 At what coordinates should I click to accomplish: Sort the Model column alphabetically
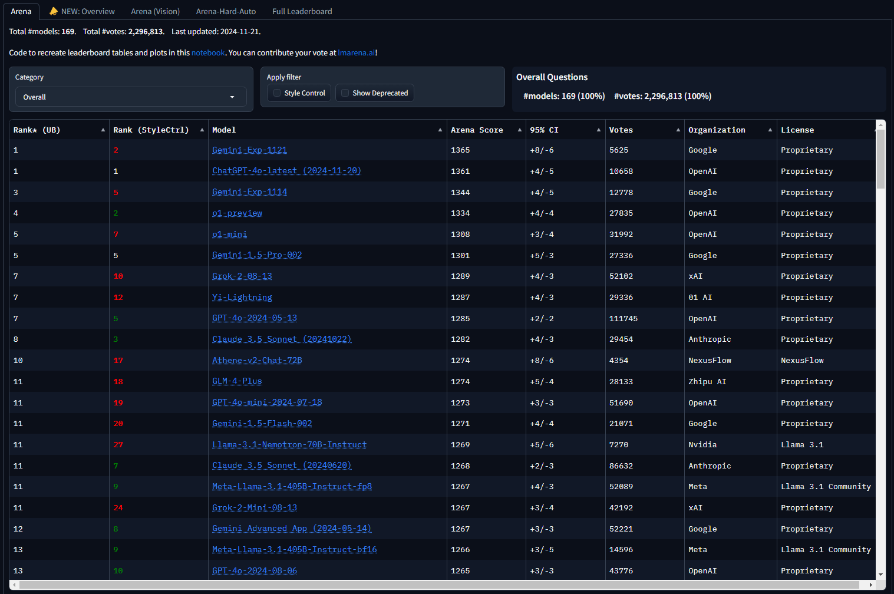(440, 129)
